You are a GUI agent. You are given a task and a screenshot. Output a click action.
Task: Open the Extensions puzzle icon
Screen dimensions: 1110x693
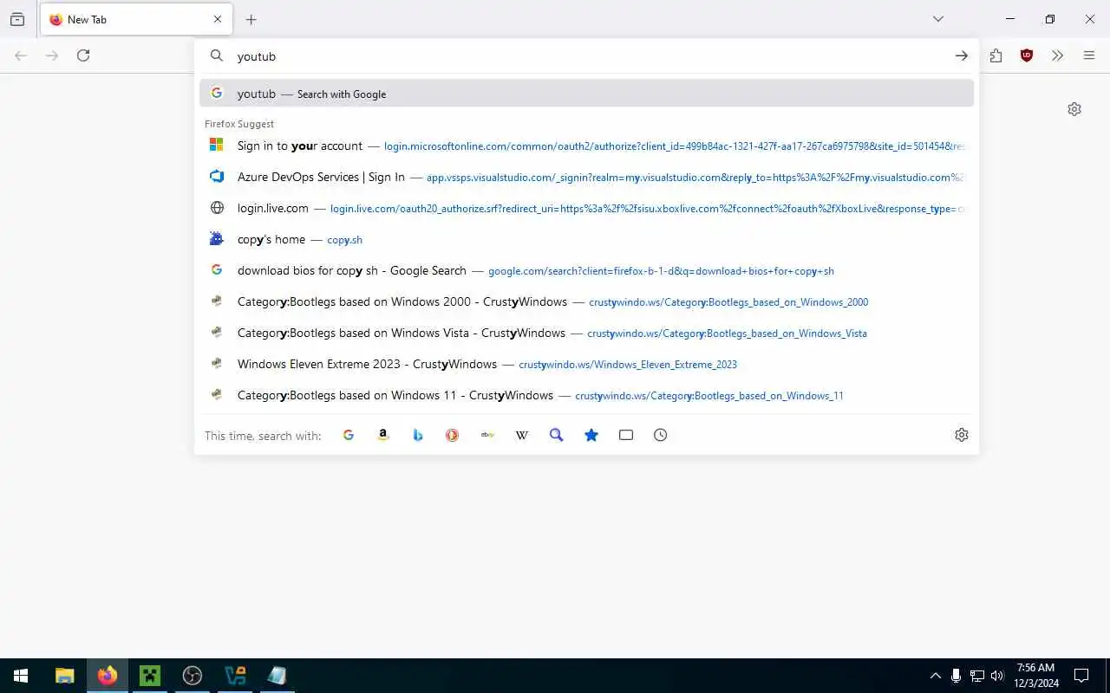click(x=996, y=55)
